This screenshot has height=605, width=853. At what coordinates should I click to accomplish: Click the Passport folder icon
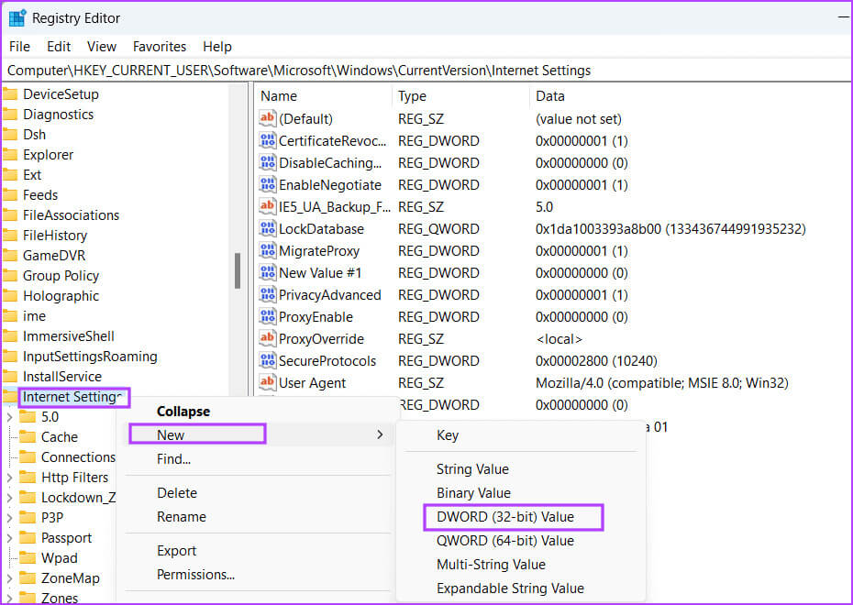click(28, 537)
